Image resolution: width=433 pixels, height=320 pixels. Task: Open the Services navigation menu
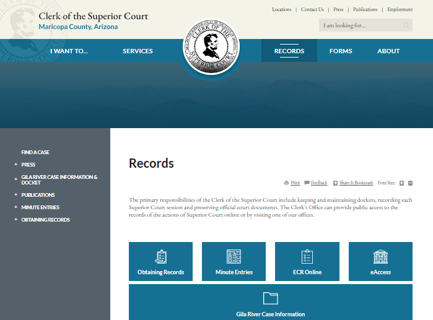pos(138,51)
